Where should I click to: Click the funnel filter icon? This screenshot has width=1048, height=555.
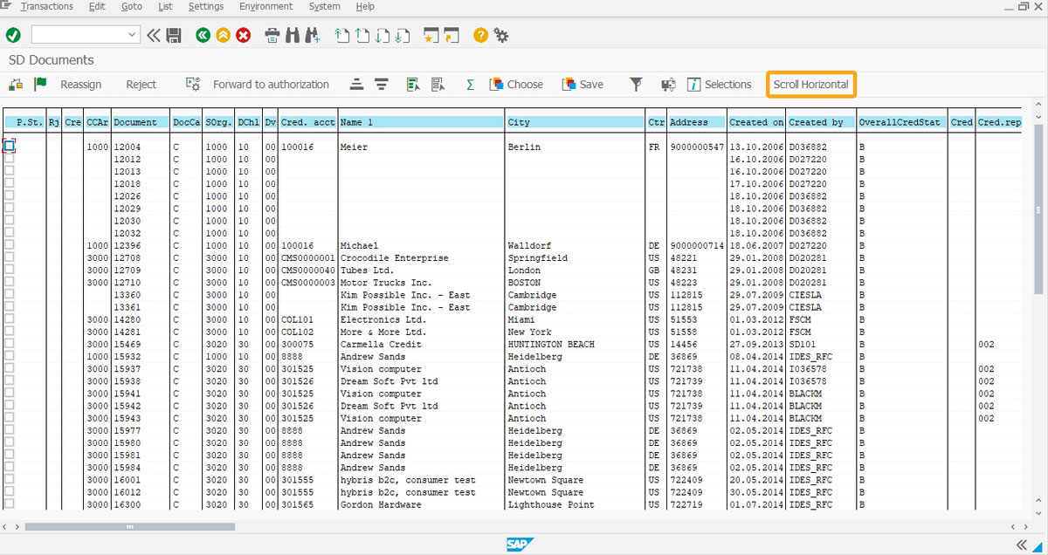(x=637, y=84)
